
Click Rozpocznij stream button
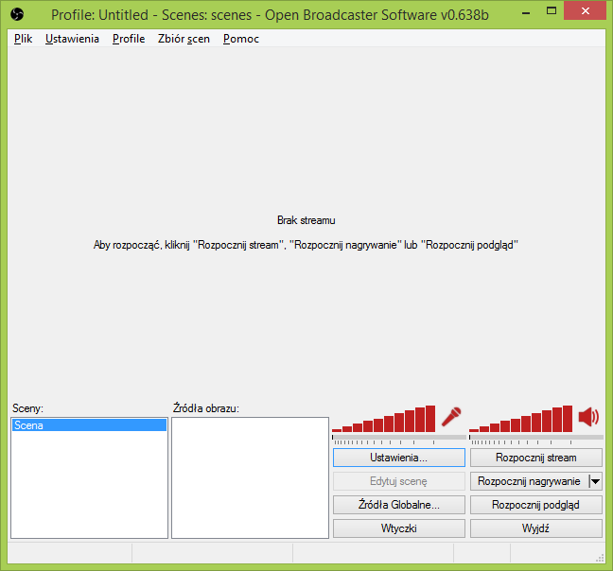pos(536,458)
